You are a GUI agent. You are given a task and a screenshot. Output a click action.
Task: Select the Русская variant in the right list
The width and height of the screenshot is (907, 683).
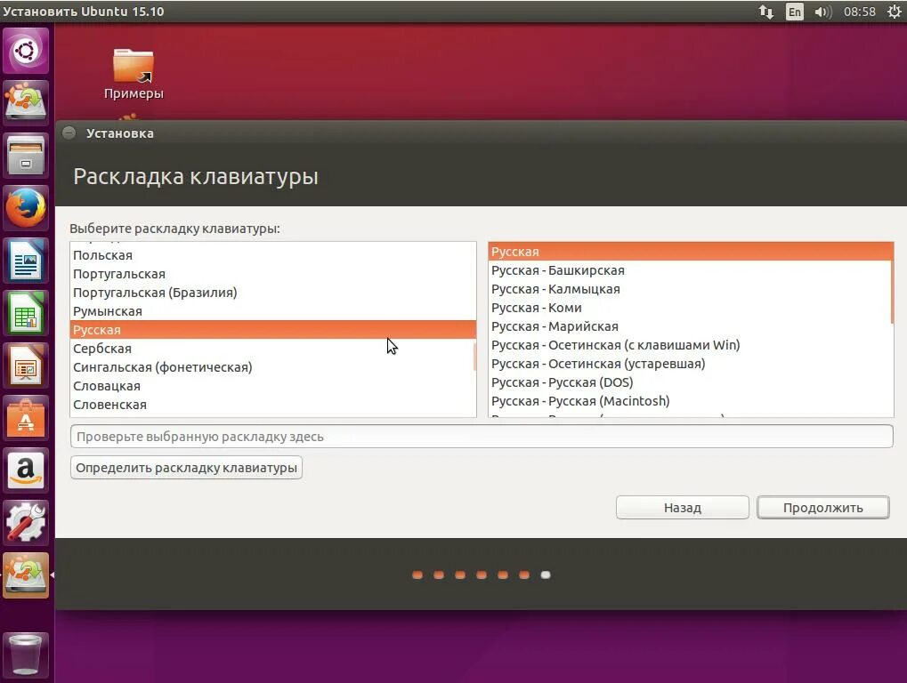(x=690, y=252)
